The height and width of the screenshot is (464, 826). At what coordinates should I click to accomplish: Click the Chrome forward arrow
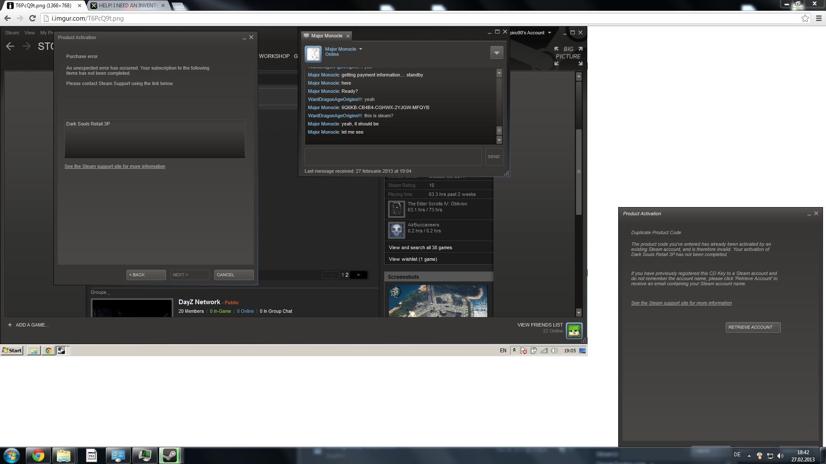click(20, 18)
